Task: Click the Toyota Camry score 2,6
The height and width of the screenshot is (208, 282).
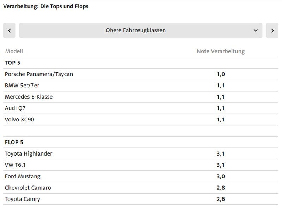Action: point(221,199)
